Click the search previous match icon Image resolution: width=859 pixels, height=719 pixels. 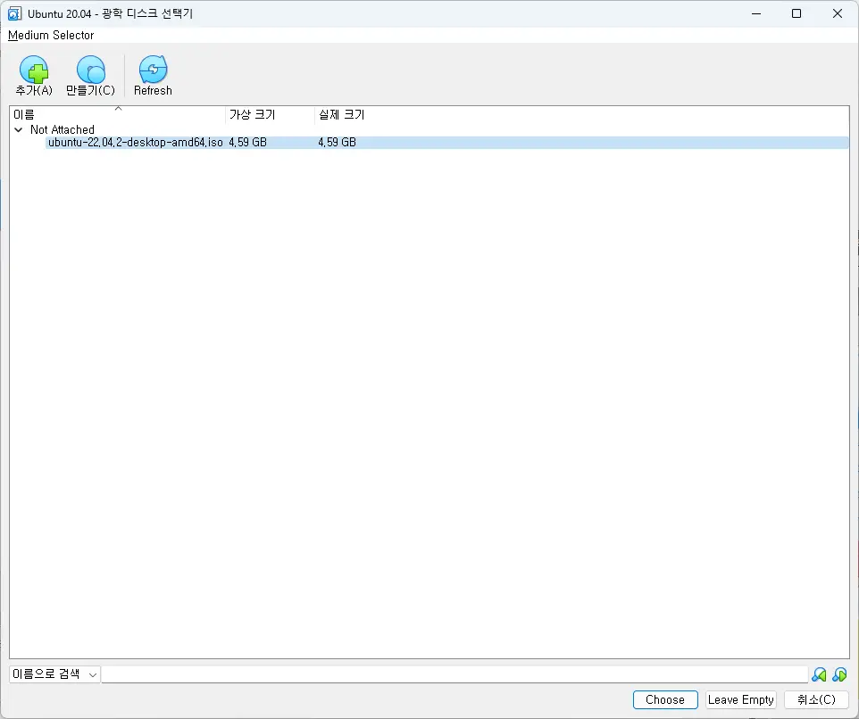[819, 674]
